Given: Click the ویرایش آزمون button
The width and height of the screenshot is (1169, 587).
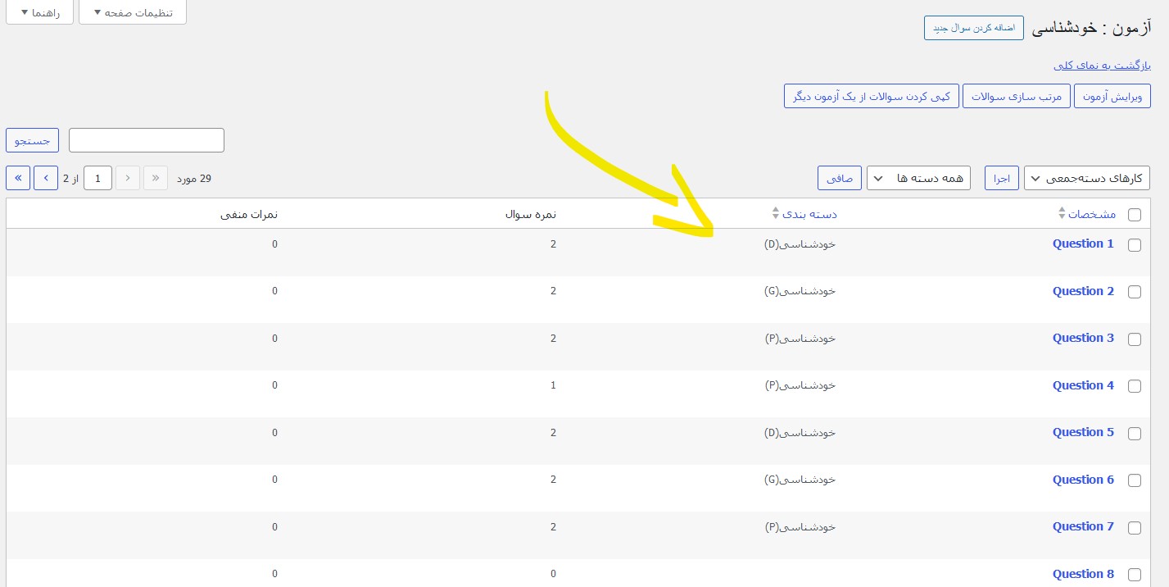Looking at the screenshot, I should (1112, 96).
